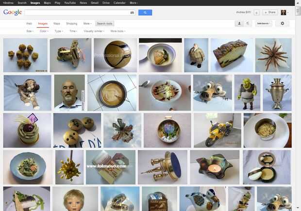The height and width of the screenshot is (211, 301).
Task: Open the compact powder makeup thumbnail
Action: click(x=267, y=167)
